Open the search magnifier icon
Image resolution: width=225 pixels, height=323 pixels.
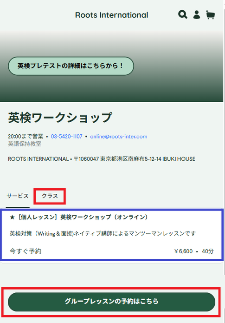coord(183,14)
